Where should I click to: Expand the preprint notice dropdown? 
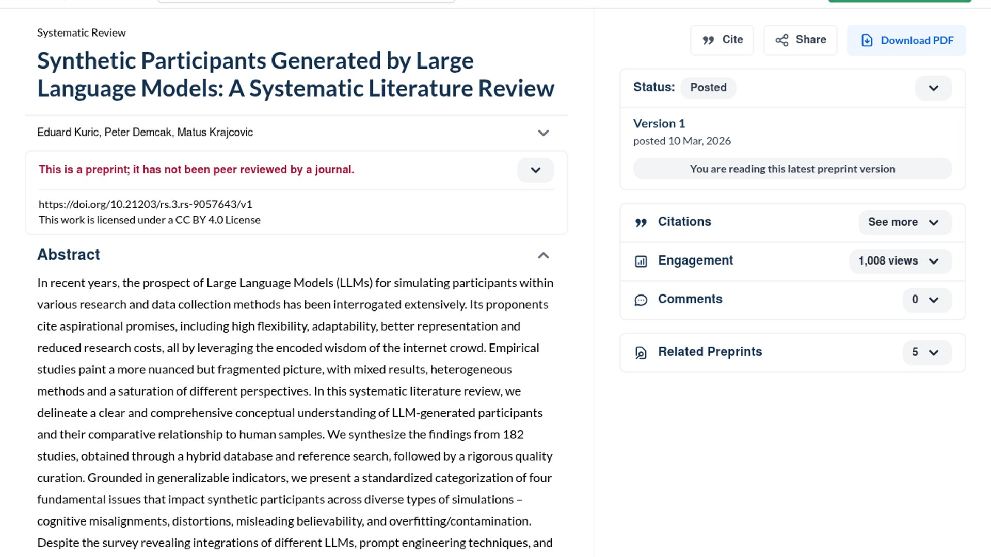coord(535,170)
